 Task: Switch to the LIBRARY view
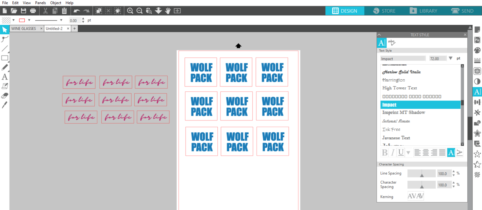(424, 11)
